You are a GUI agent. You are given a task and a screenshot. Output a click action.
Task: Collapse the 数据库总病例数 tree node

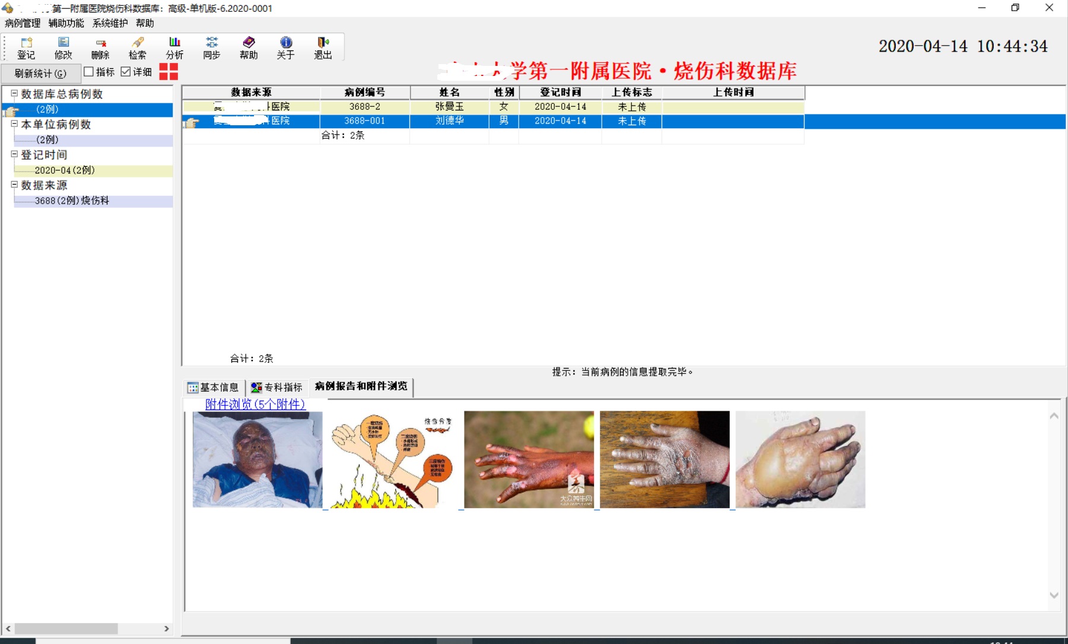click(14, 94)
